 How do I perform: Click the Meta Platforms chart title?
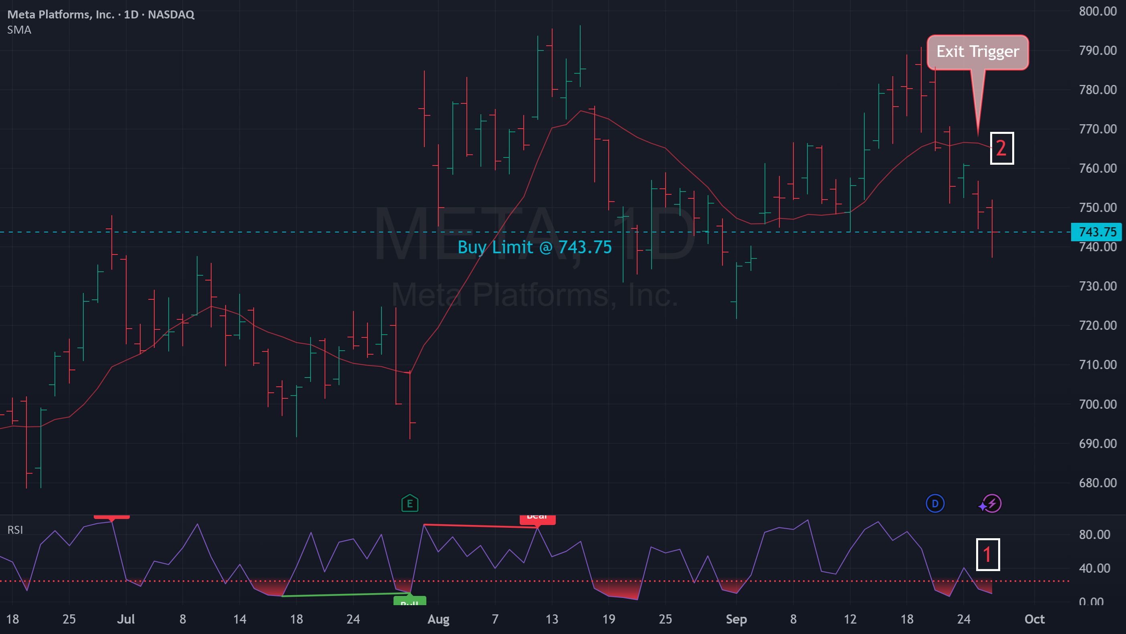click(101, 14)
